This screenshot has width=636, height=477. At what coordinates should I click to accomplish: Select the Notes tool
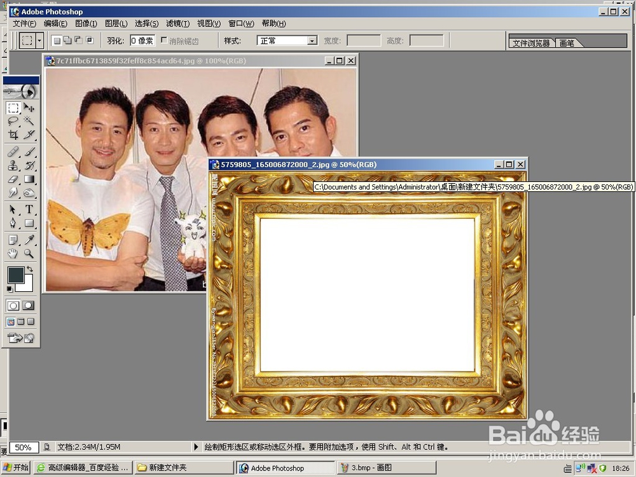pos(13,240)
